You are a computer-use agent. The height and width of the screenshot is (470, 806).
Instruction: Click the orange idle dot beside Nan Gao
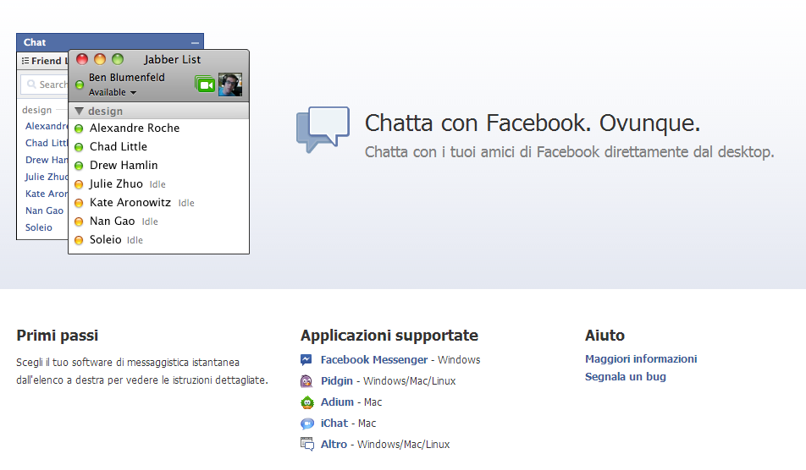point(79,221)
